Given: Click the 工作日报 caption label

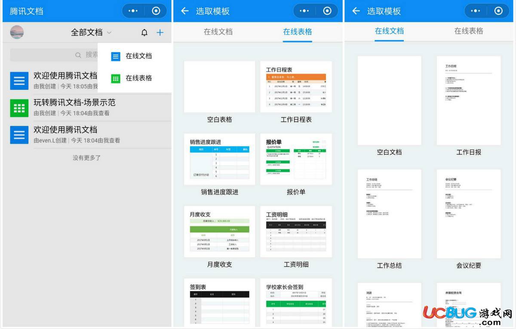Looking at the screenshot, I should tap(469, 152).
